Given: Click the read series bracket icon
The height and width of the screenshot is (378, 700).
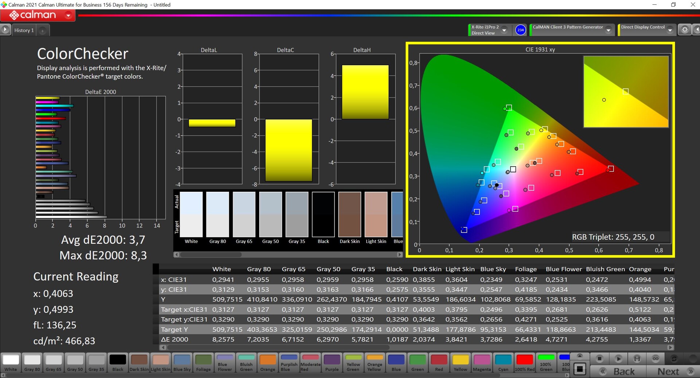Looking at the screenshot, I should [637, 359].
